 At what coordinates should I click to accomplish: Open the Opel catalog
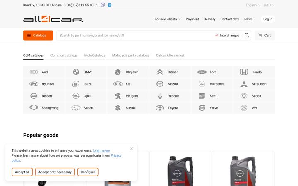click(86, 96)
